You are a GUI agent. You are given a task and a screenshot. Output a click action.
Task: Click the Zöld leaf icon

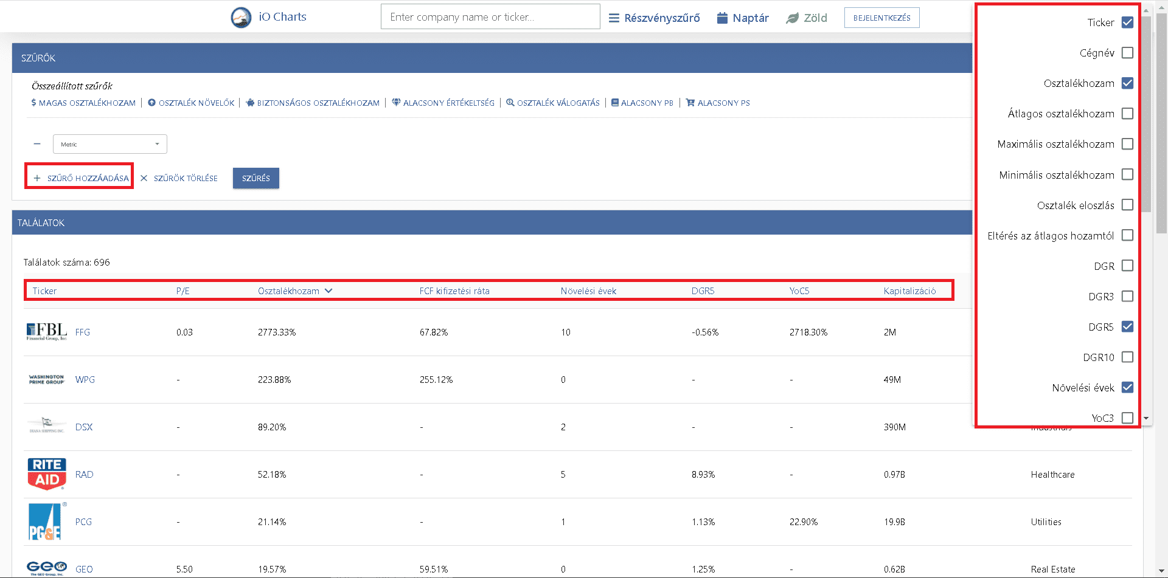792,18
